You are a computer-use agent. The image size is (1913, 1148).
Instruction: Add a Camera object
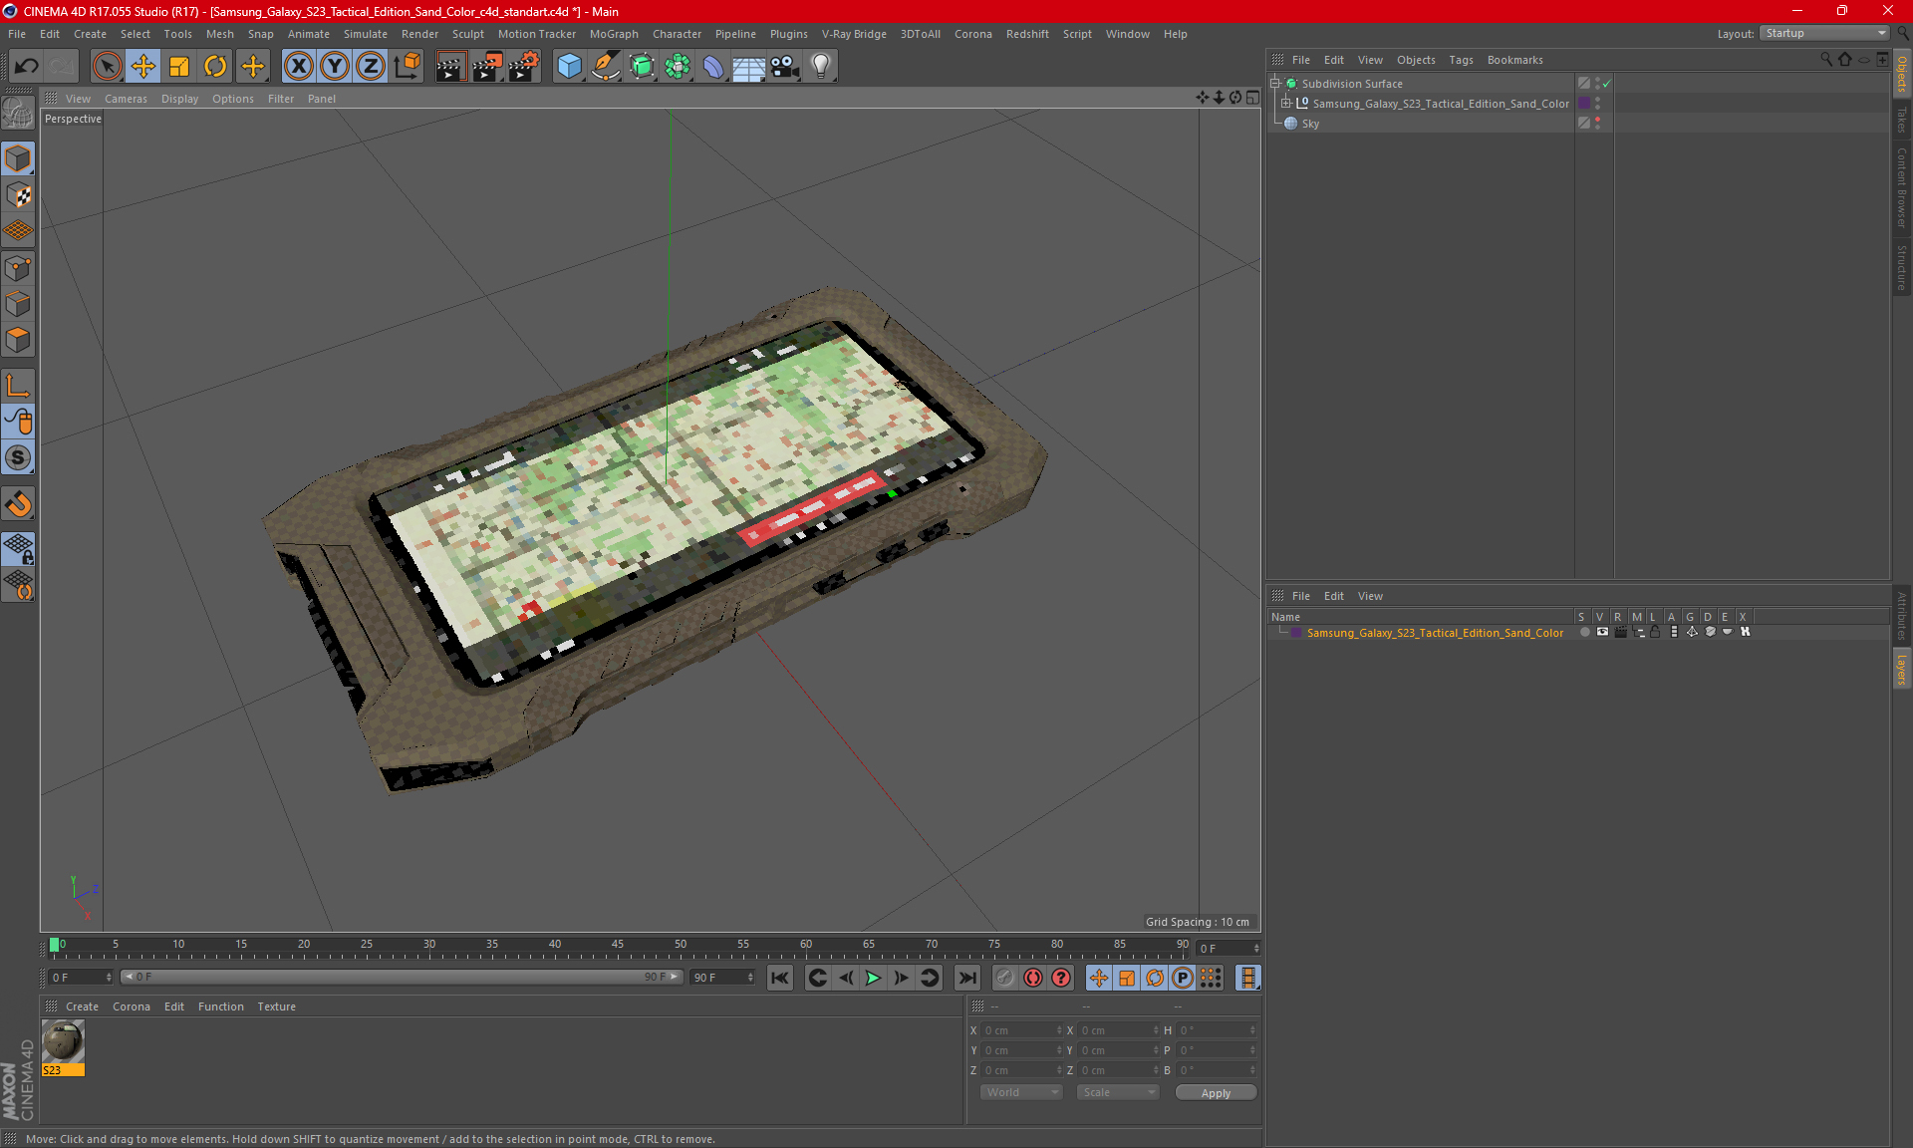(x=785, y=67)
